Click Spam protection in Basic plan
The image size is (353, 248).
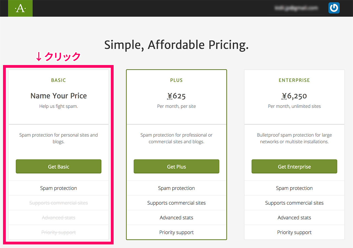point(58,188)
